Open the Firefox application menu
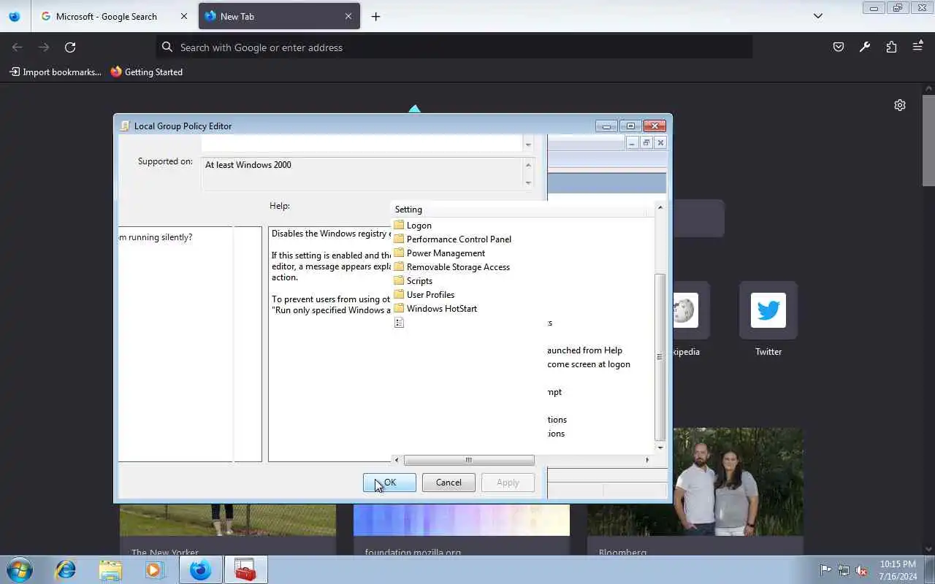Viewport: 935px width, 584px height. (917, 47)
